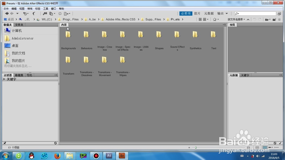Toggle filter pin in filter panel

[x=5, y=143]
